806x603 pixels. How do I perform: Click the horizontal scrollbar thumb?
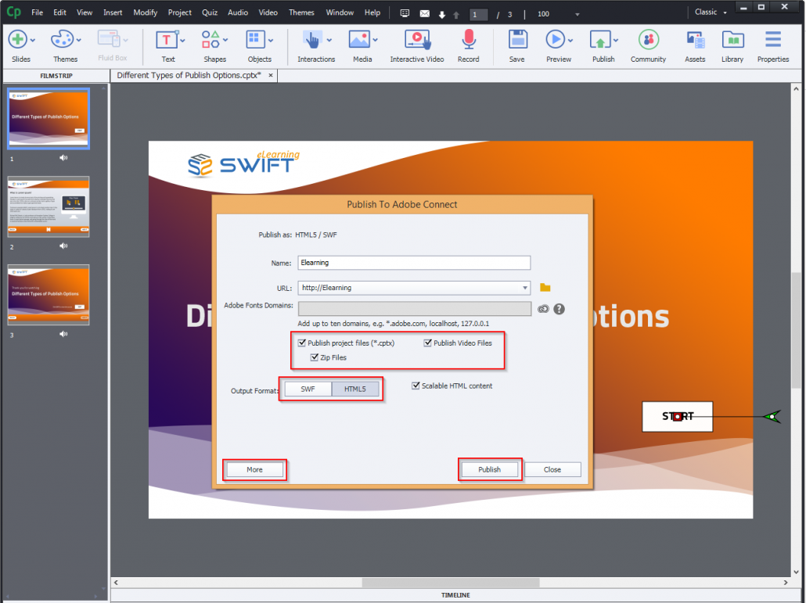(x=451, y=583)
